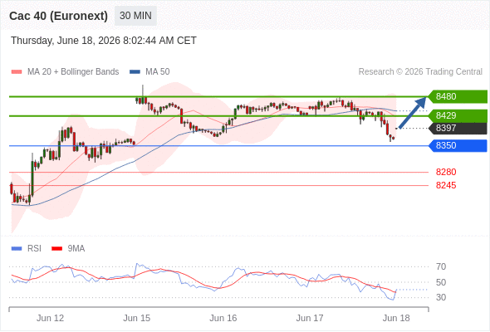
Task: Click the Thursday, June 18, 2026 timestamp
Action: [x=104, y=41]
